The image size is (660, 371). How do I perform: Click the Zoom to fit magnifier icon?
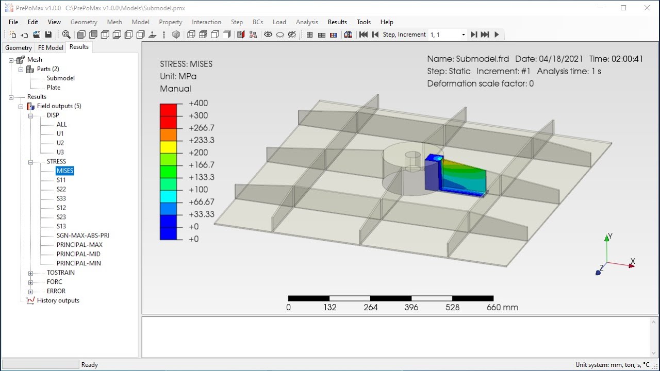(66, 35)
